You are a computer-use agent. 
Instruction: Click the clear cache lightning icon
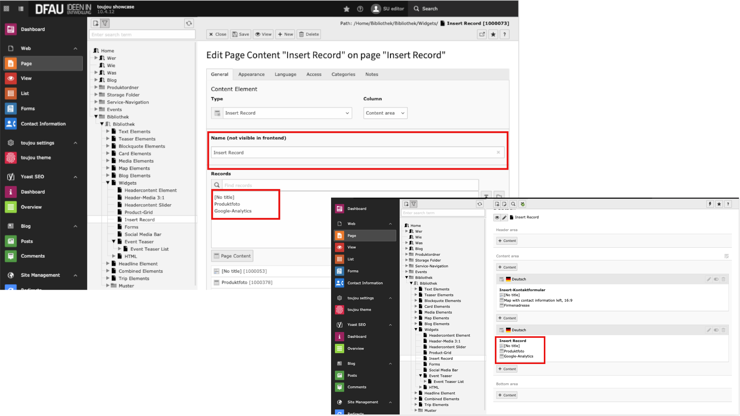[710, 204]
